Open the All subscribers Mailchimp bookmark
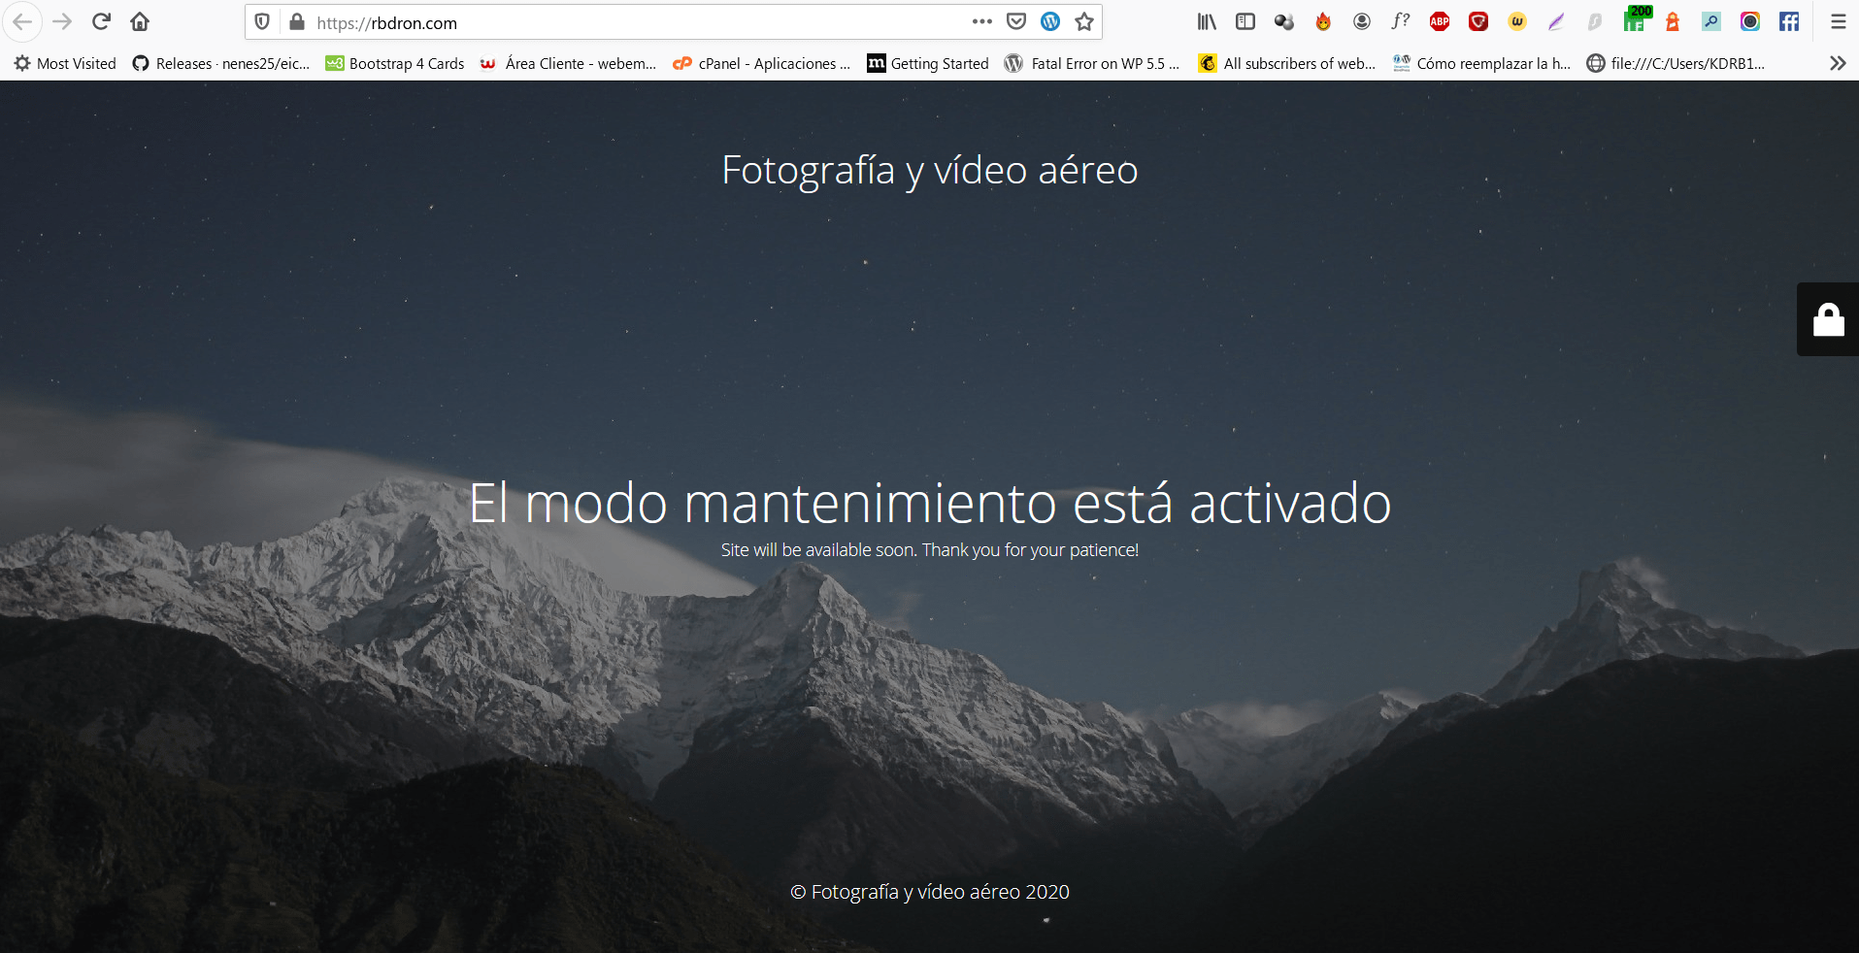The height and width of the screenshot is (953, 1859). tap(1287, 63)
